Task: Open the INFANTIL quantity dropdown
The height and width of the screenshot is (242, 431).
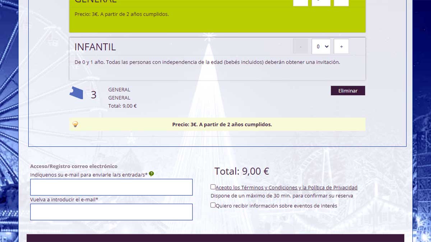Action: (321, 47)
